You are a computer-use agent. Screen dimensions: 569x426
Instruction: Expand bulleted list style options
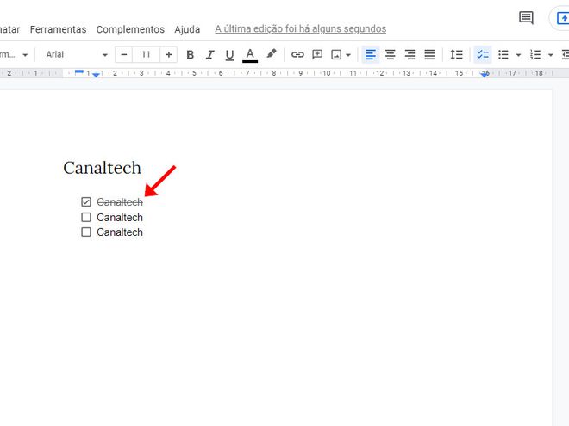(x=518, y=55)
